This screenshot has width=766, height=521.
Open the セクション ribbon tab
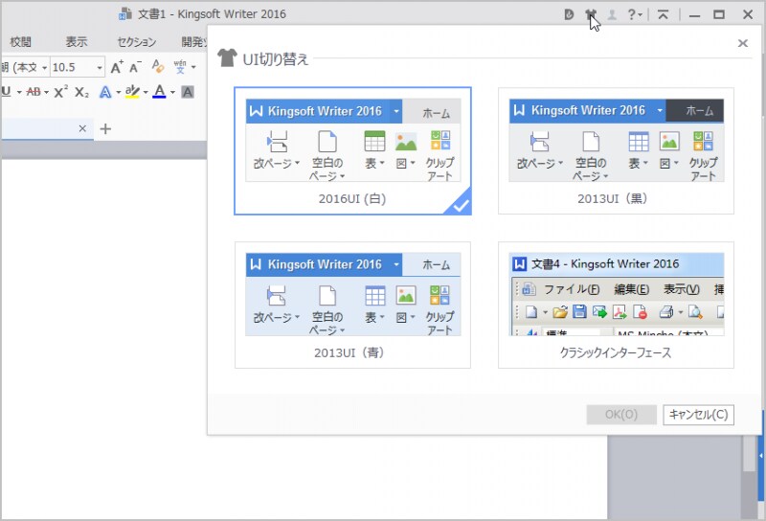[137, 42]
